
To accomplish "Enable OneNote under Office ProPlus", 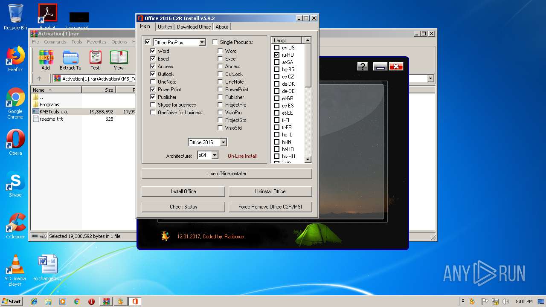I will (x=153, y=81).
